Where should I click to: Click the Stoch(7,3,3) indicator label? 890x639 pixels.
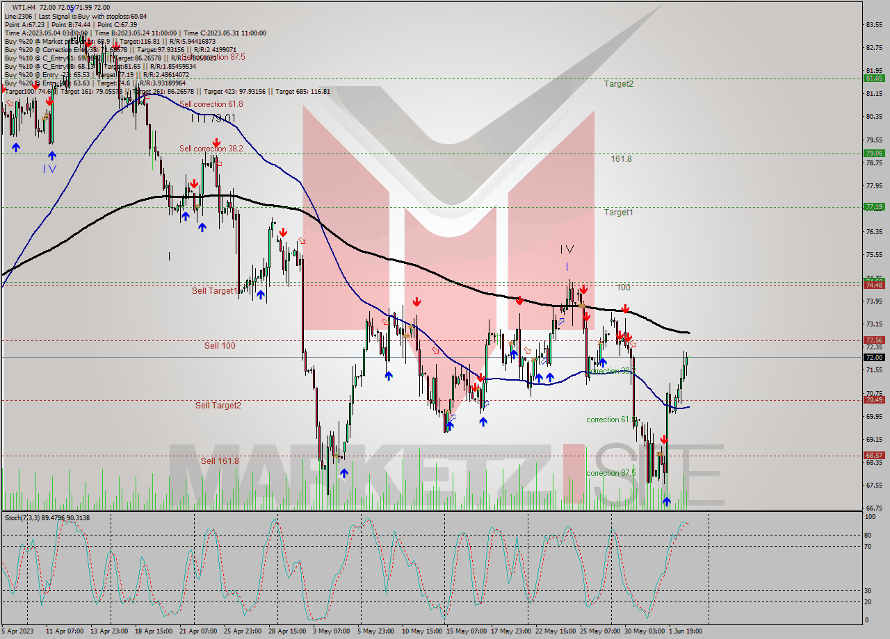47,518
